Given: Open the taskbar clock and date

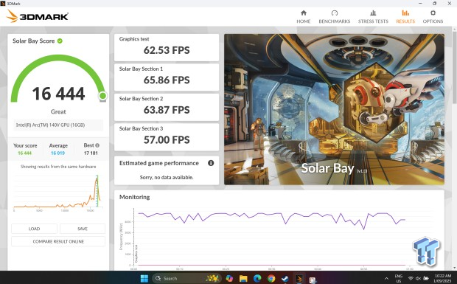Looking at the screenshot, I should click(x=442, y=278).
